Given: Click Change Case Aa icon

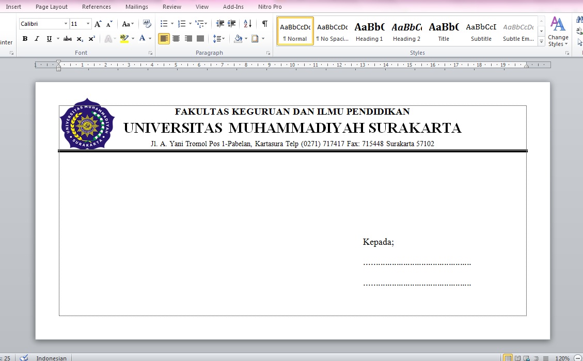Looking at the screenshot, I should [128, 24].
